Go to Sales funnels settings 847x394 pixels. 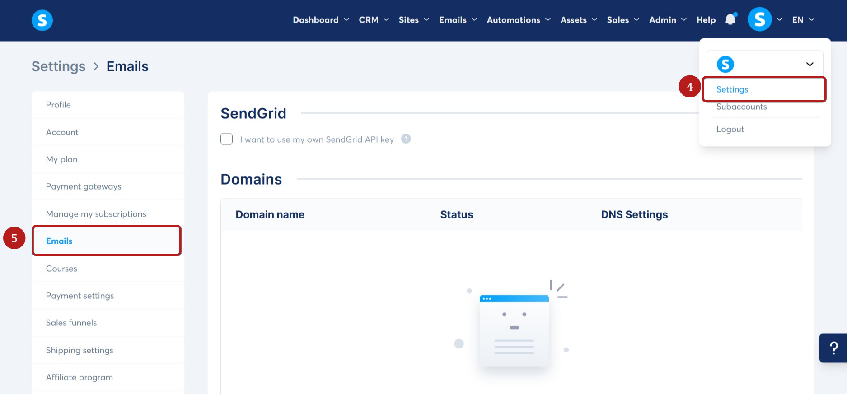(108, 323)
